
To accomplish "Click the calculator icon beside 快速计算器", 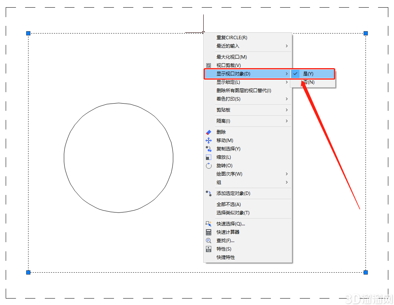I will (x=209, y=232).
